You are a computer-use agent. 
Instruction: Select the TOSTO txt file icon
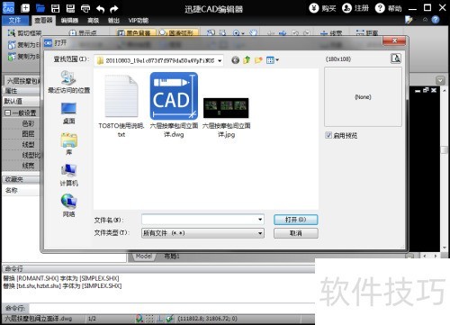(121, 96)
